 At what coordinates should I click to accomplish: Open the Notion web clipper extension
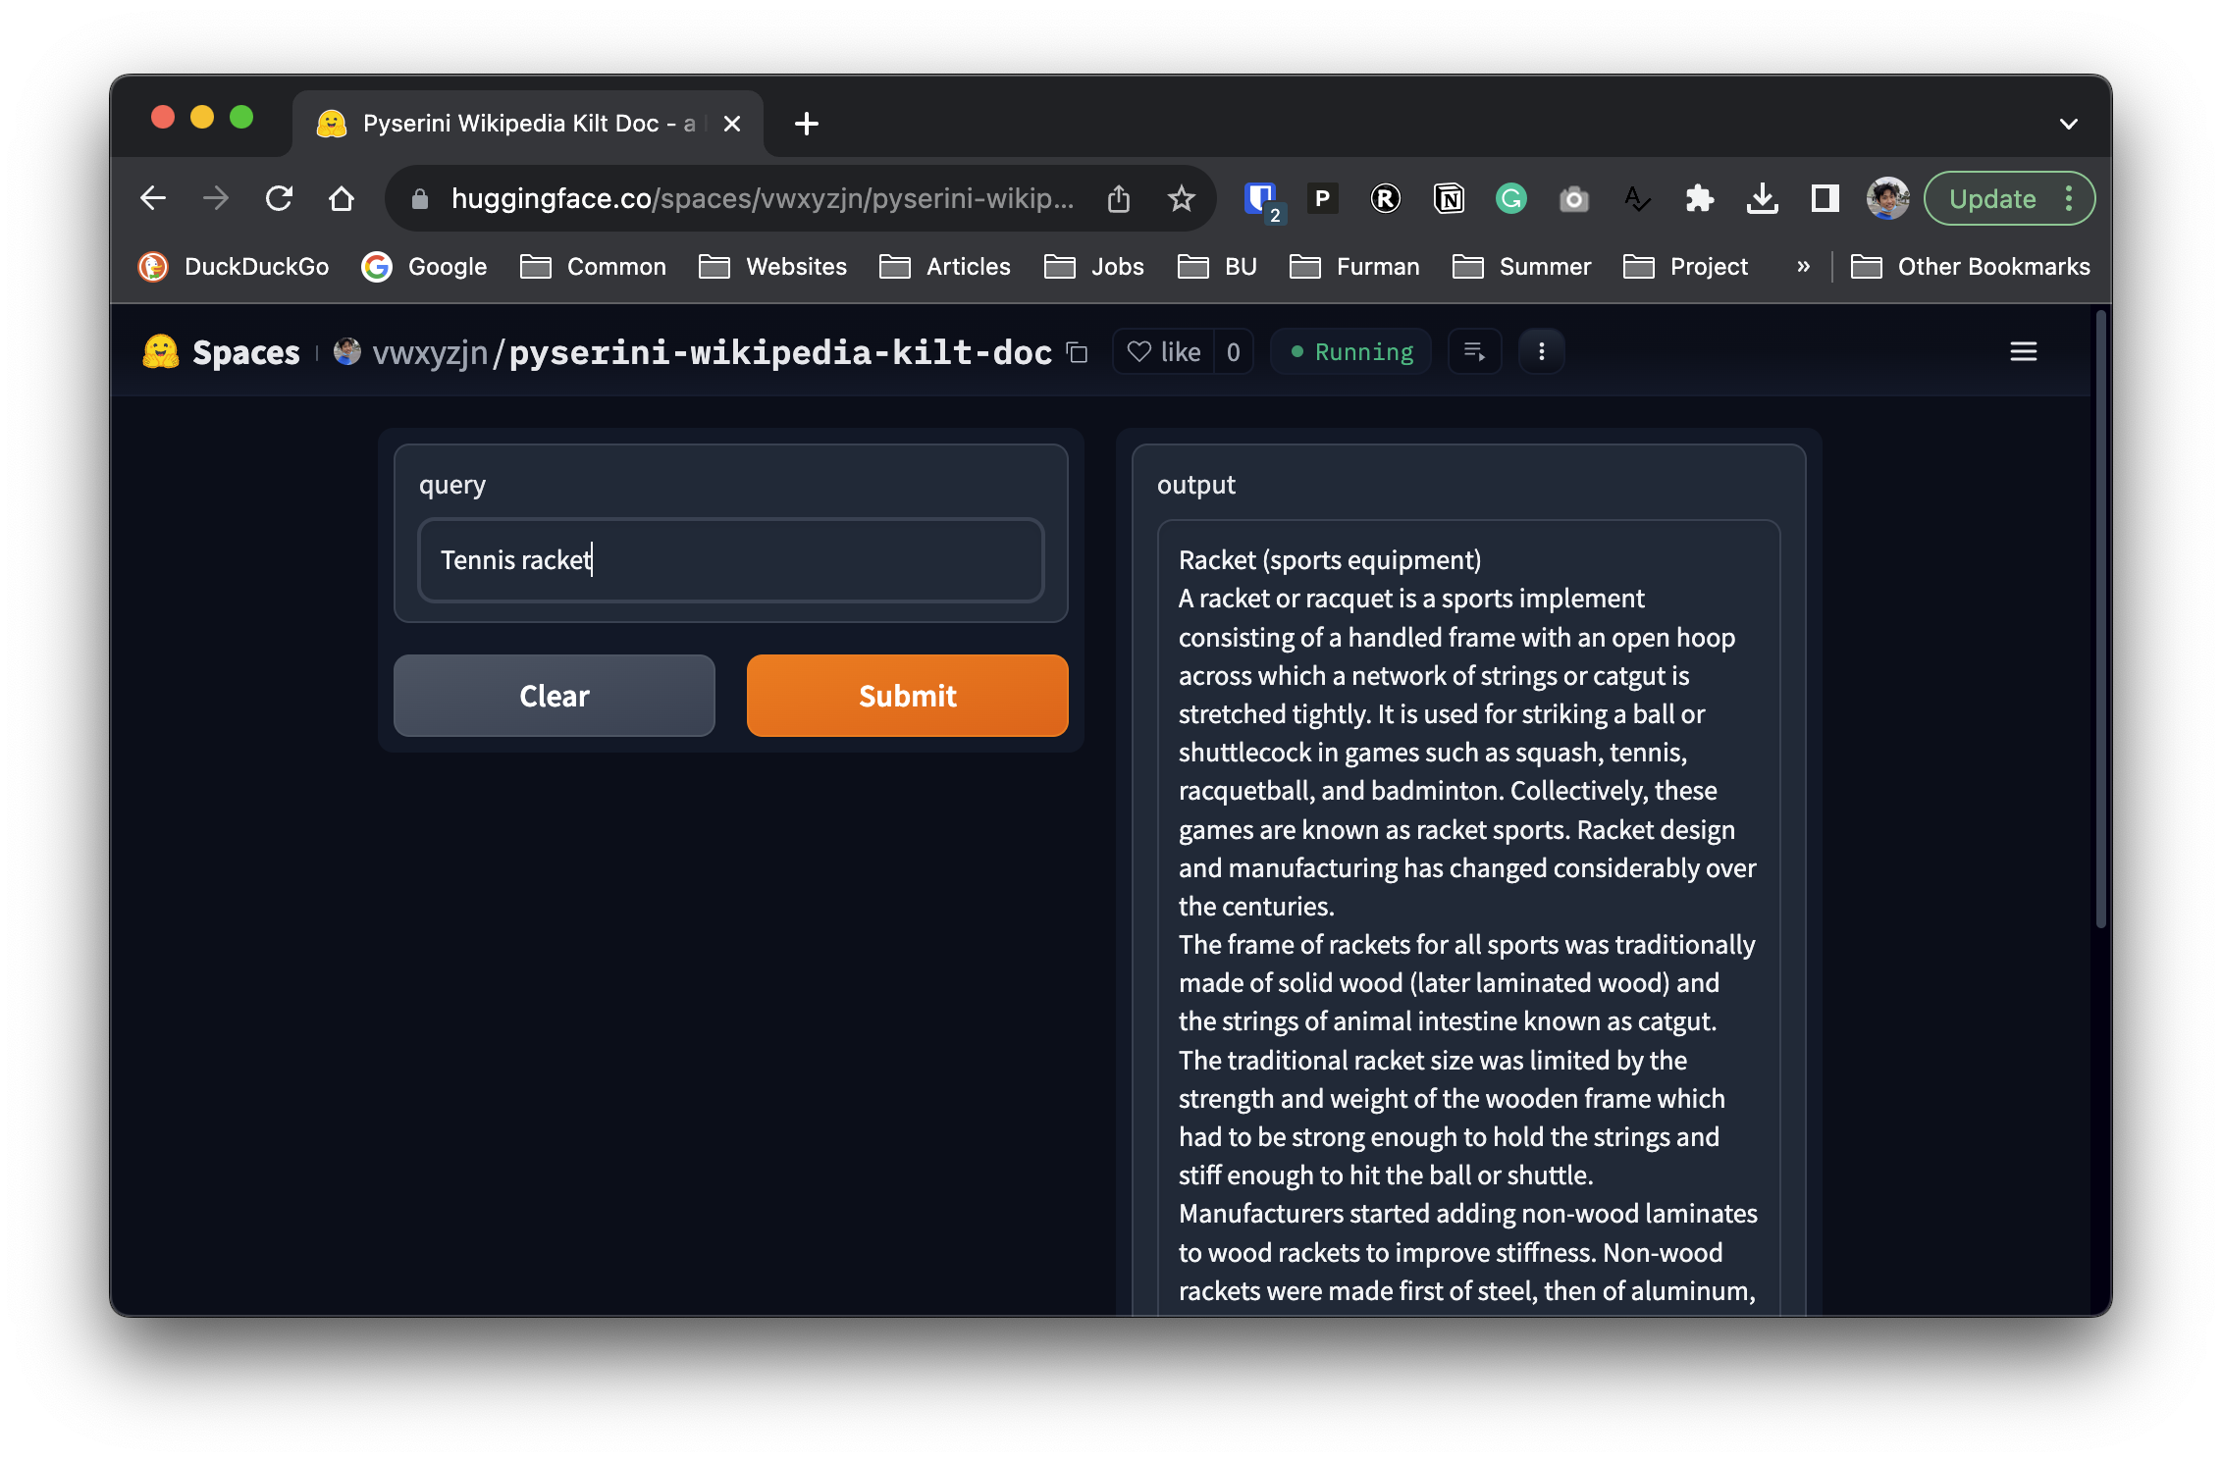1449,199
